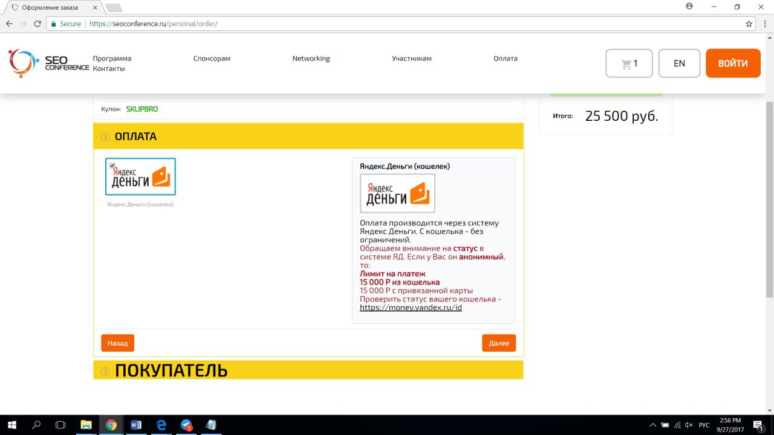Screen dimensions: 774x435
Task: Click the Назад button
Action: point(117,343)
